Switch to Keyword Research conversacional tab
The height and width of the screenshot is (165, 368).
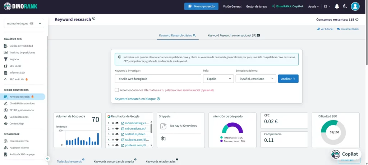tap(234, 36)
